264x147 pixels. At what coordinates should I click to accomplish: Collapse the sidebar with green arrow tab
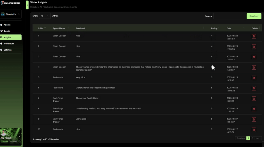click(x=27, y=5)
